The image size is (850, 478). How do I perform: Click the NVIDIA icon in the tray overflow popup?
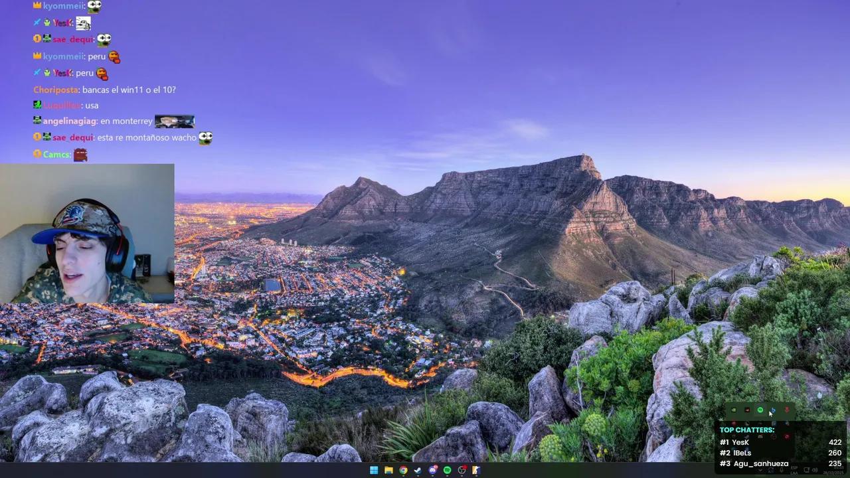733,410
